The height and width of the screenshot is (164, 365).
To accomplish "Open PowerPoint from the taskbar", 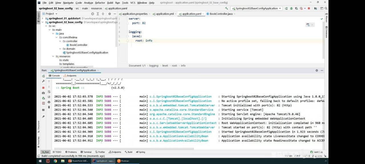I will 78,161.
